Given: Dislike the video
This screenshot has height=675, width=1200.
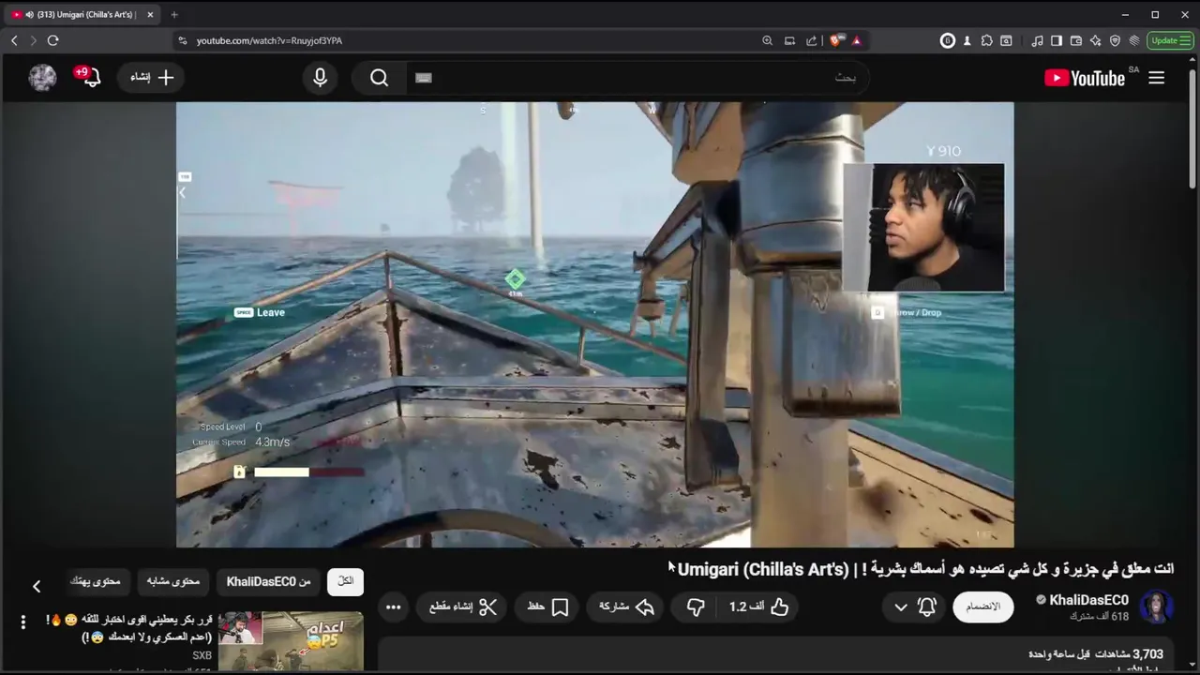Looking at the screenshot, I should point(696,607).
